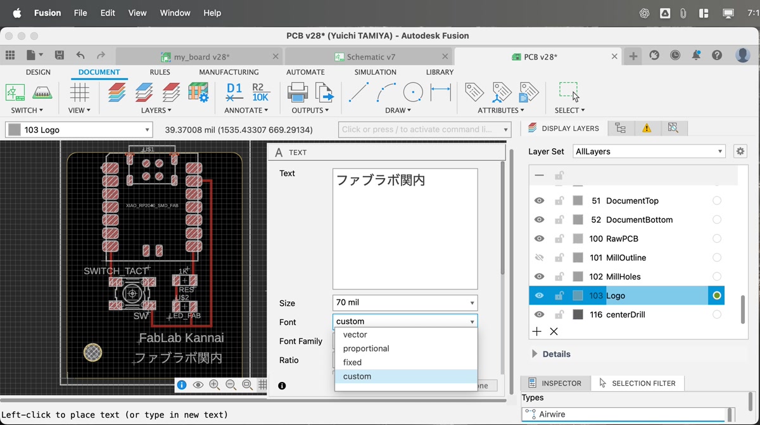Open macOS Window menu
This screenshot has height=425, width=760.
175,13
